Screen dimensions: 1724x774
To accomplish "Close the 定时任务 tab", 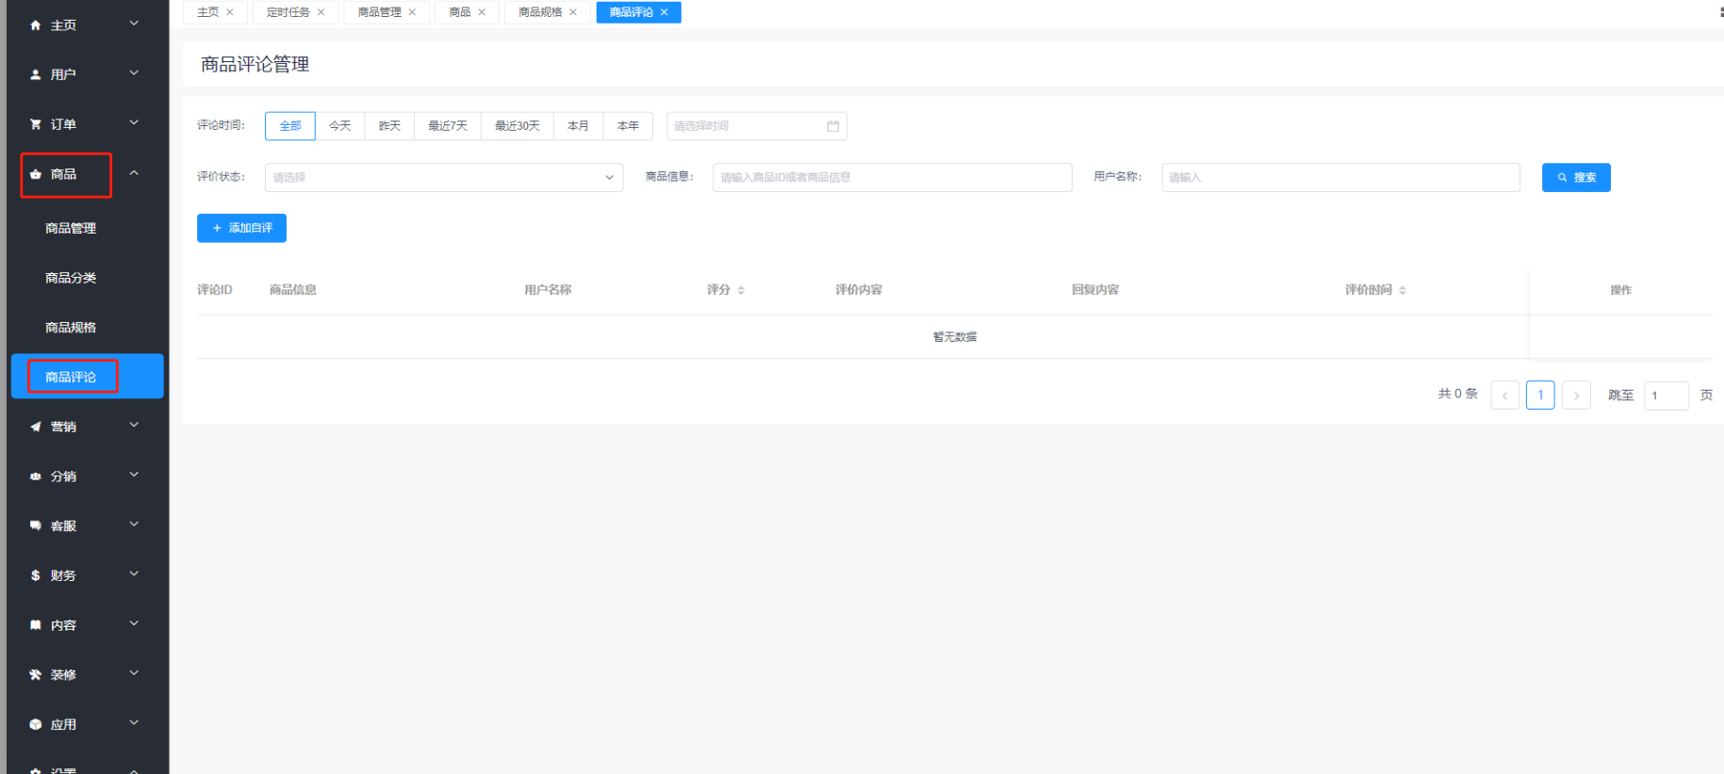I will [x=321, y=12].
